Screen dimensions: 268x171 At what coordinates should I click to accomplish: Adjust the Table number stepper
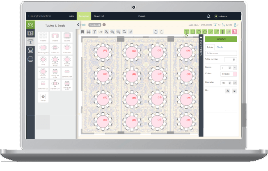tap(234, 59)
